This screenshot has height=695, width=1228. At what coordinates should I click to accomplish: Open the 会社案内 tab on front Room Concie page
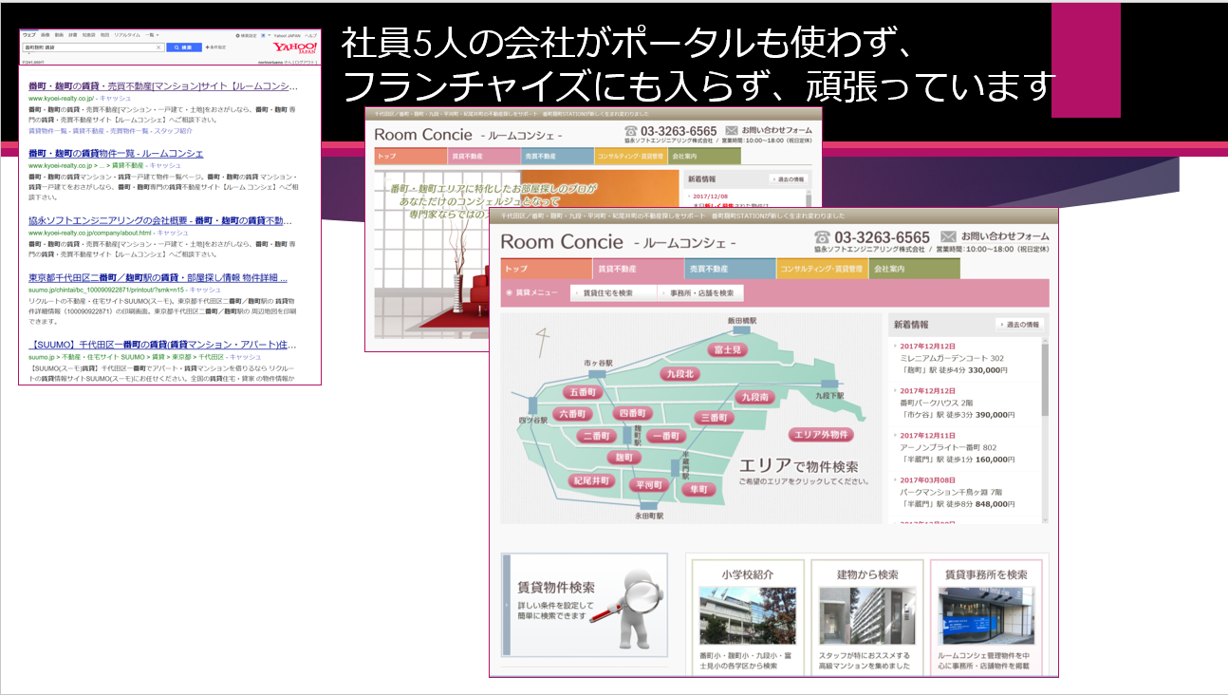pyautogui.click(x=914, y=269)
